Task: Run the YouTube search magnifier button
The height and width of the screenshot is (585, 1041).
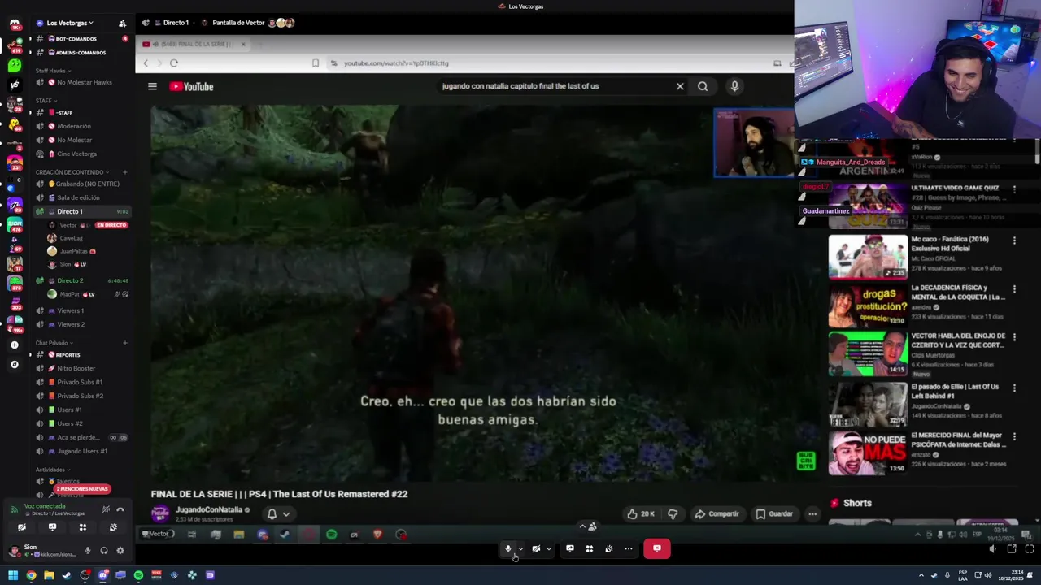Action: click(x=703, y=86)
